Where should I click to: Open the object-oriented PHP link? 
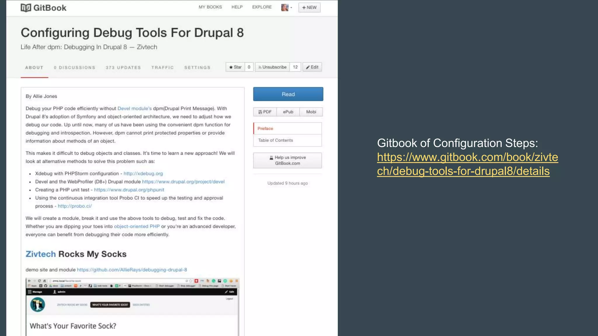pos(137,226)
